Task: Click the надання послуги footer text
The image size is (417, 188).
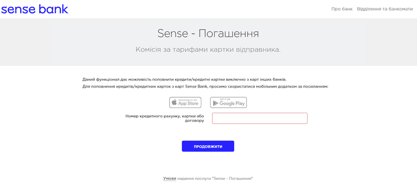Action: [x=194, y=178]
